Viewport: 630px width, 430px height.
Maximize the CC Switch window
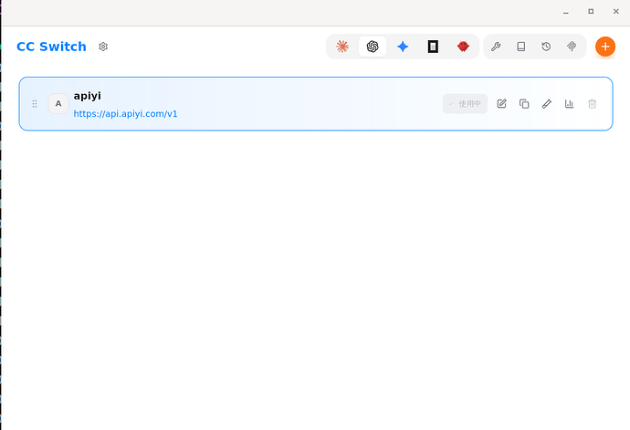click(x=591, y=12)
